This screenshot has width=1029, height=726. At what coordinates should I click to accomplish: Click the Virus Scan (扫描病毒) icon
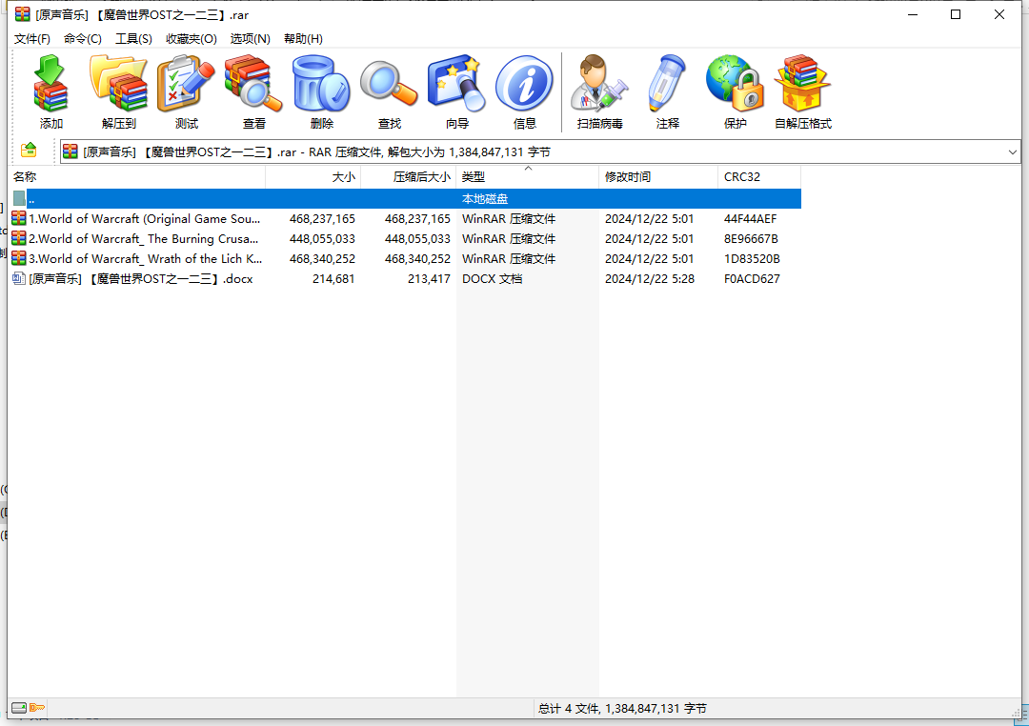pos(600,92)
